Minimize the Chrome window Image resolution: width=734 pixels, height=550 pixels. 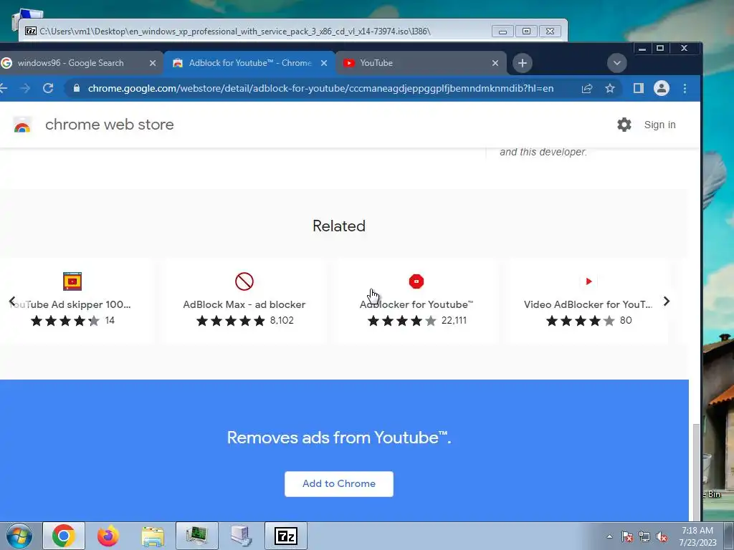tap(642, 48)
